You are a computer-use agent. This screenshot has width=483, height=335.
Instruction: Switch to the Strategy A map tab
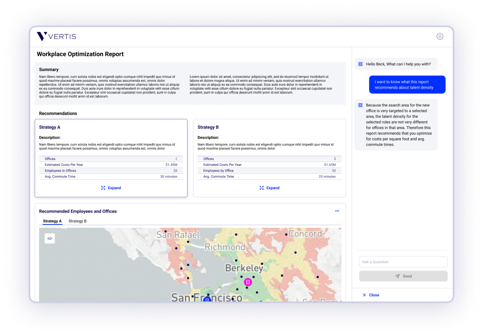pos(52,221)
